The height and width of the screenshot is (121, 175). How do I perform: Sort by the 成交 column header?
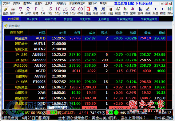click(x=92, y=33)
